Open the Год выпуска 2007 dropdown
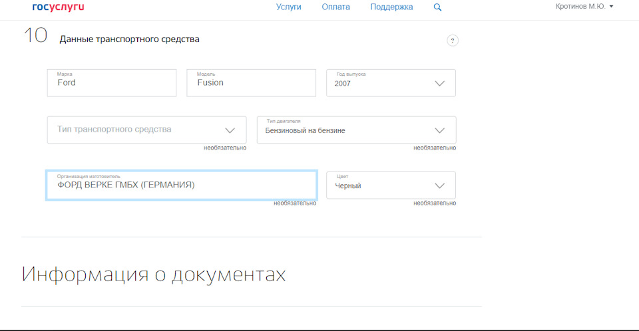The width and height of the screenshot is (639, 331). (391, 83)
